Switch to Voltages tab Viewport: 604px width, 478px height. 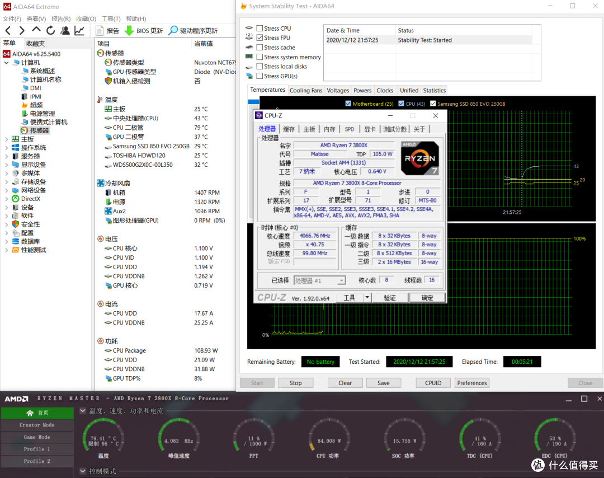pyautogui.click(x=338, y=90)
